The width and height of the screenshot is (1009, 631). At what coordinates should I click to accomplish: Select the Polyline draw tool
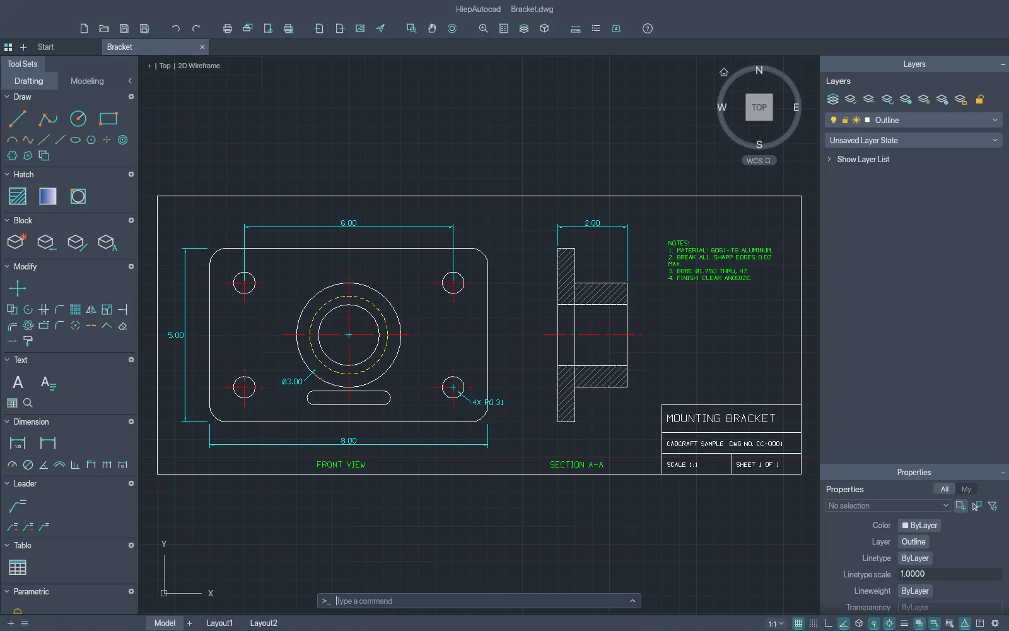pyautogui.click(x=48, y=119)
